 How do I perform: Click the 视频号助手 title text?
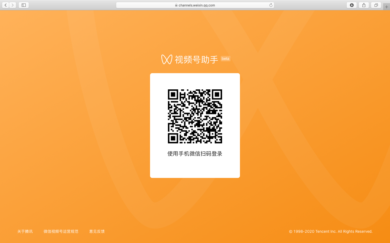coord(196,59)
